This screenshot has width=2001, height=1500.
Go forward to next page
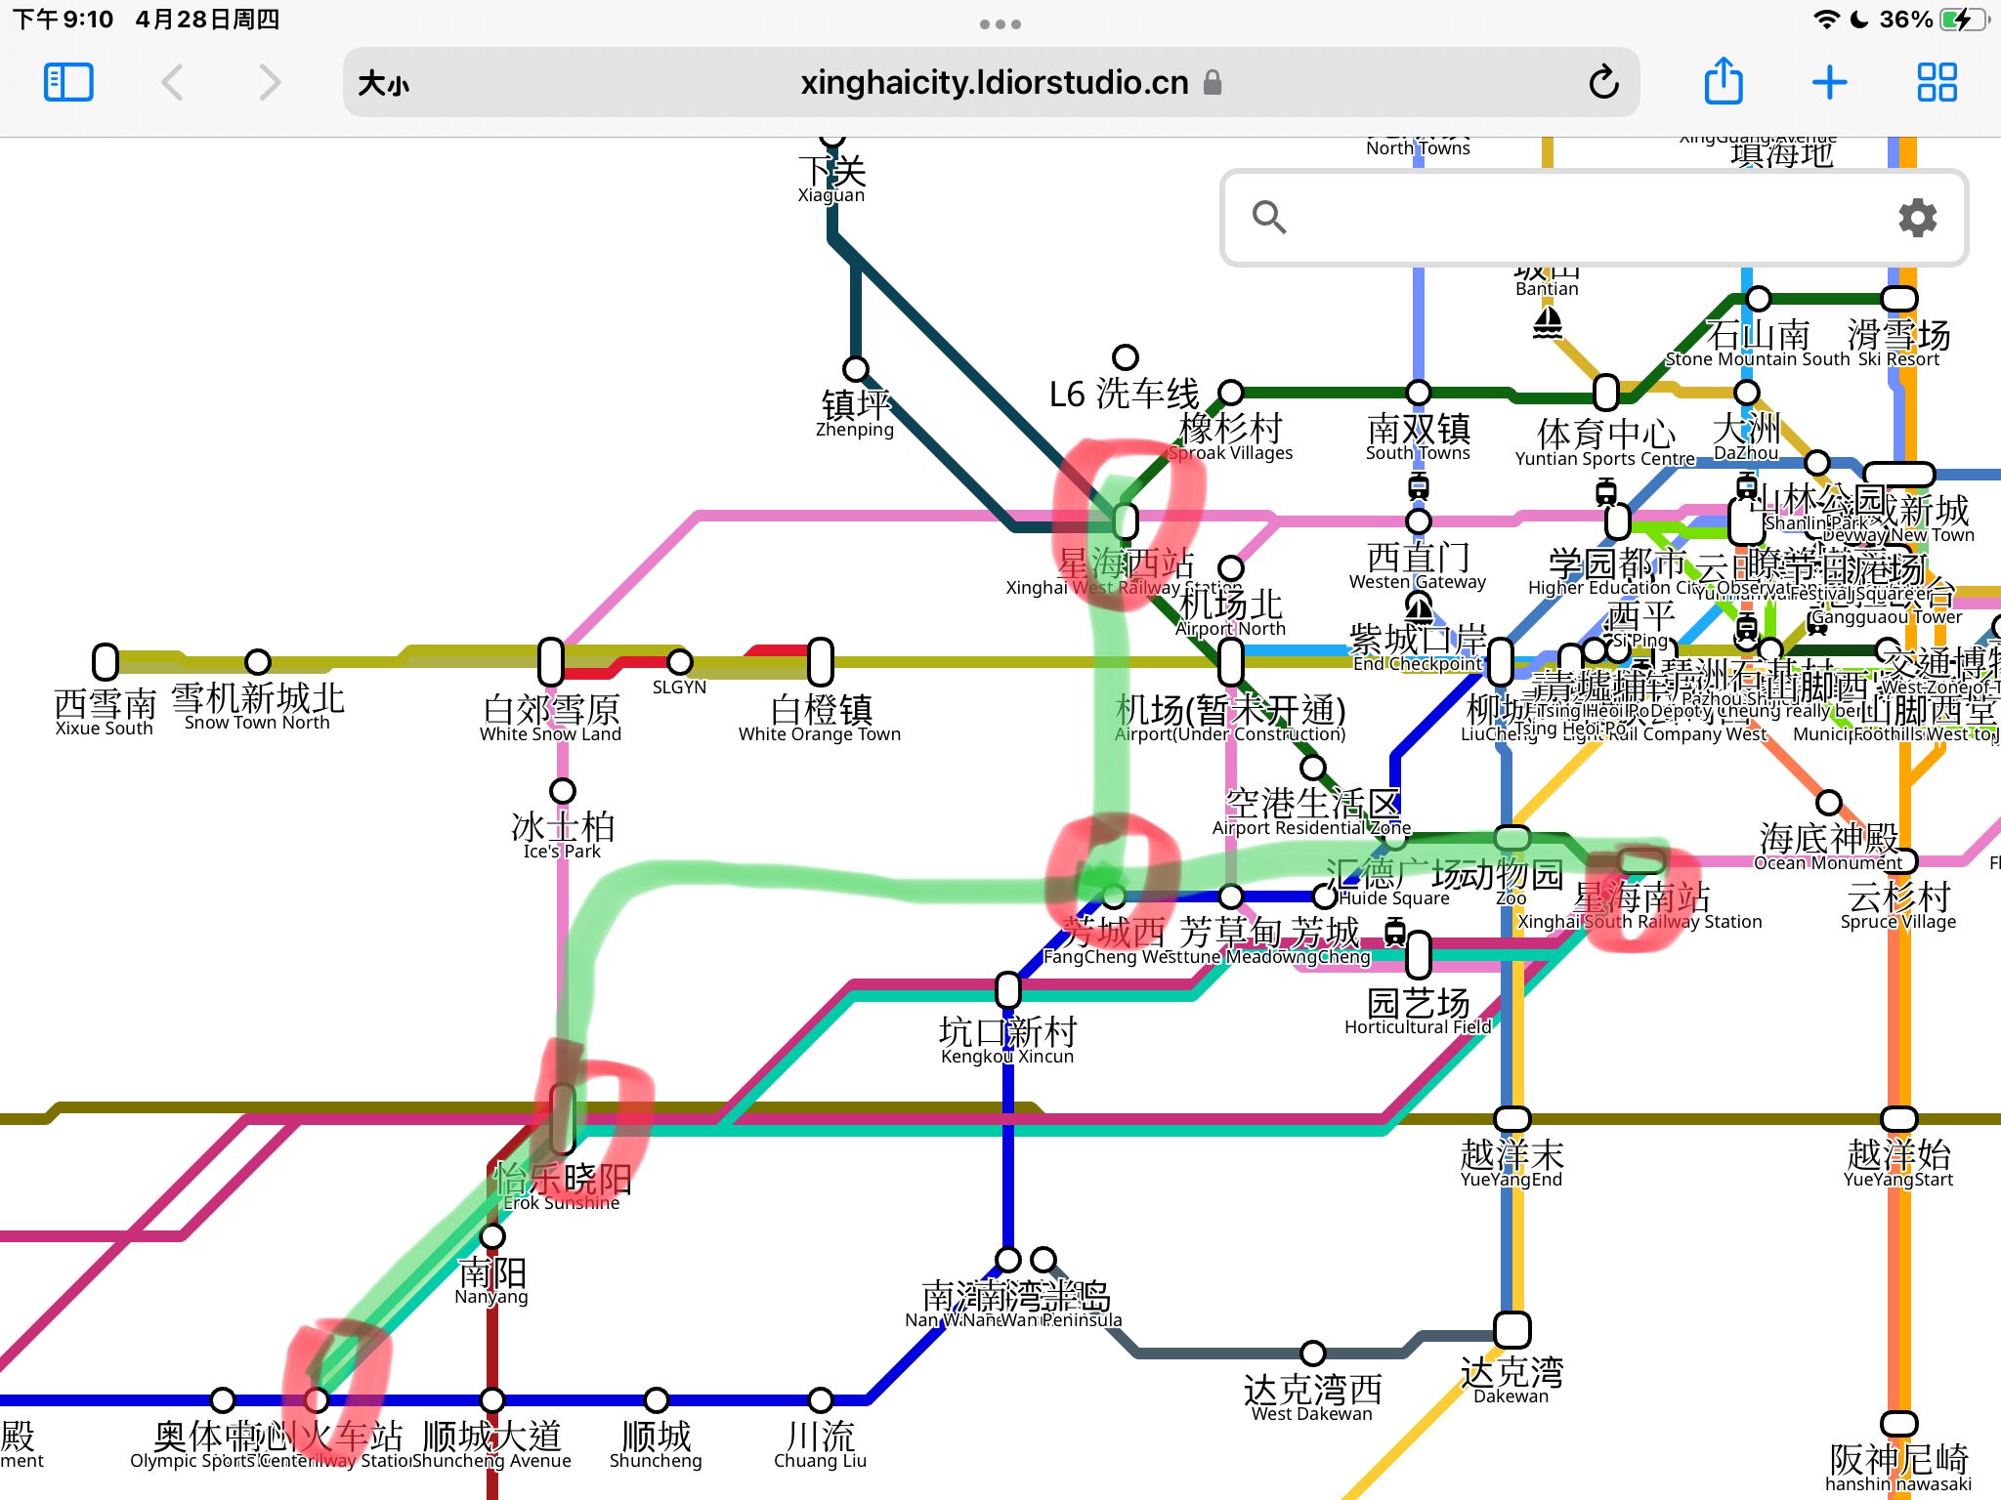pyautogui.click(x=270, y=82)
